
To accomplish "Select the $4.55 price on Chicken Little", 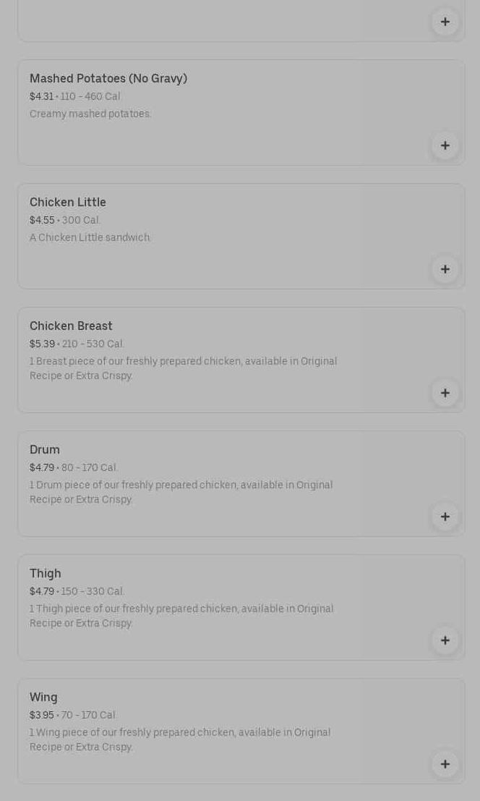I will pyautogui.click(x=42, y=220).
